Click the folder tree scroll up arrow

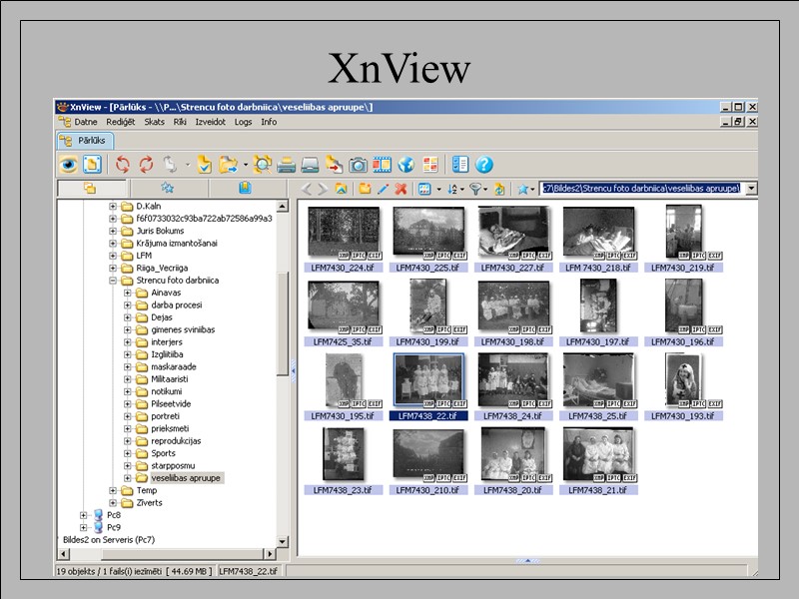click(283, 206)
